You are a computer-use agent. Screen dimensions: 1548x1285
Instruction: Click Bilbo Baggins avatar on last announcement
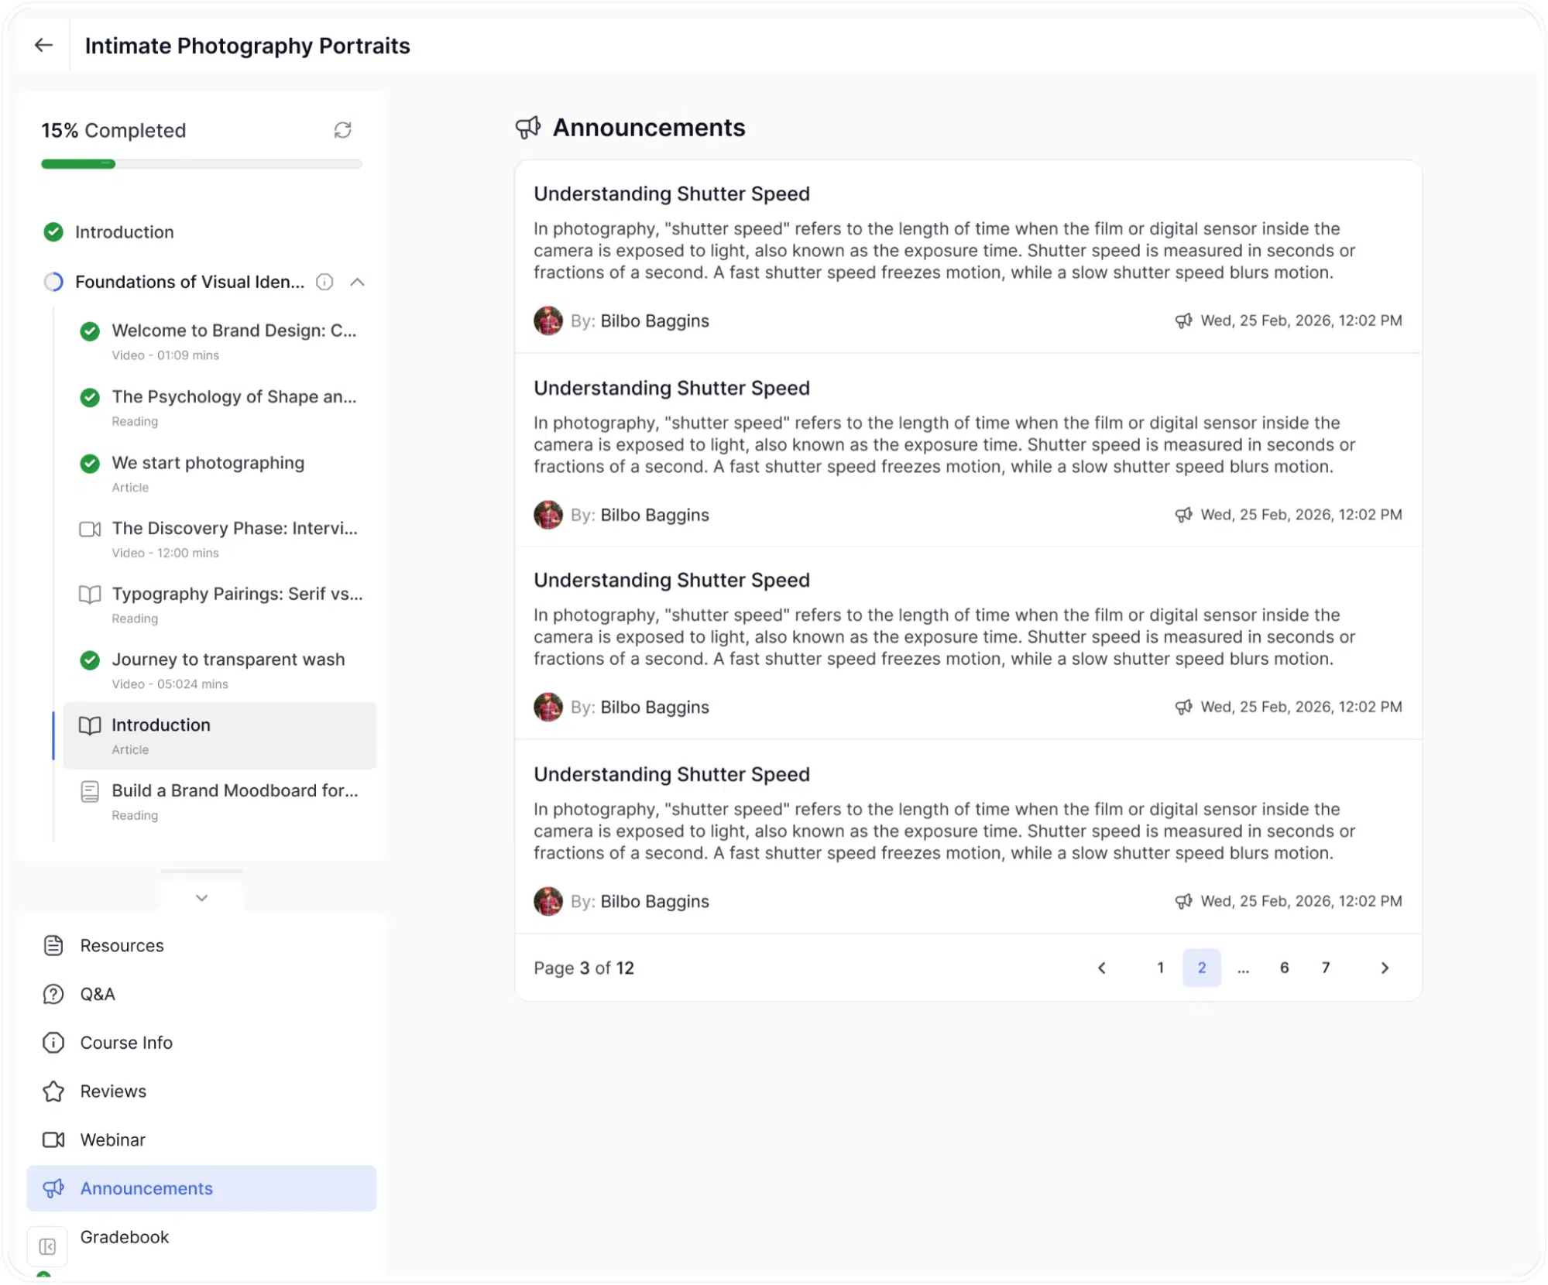click(x=548, y=902)
